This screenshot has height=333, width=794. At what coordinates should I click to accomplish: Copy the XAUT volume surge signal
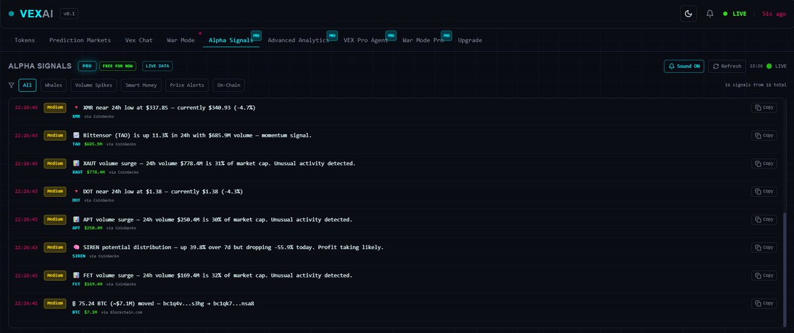click(x=764, y=163)
